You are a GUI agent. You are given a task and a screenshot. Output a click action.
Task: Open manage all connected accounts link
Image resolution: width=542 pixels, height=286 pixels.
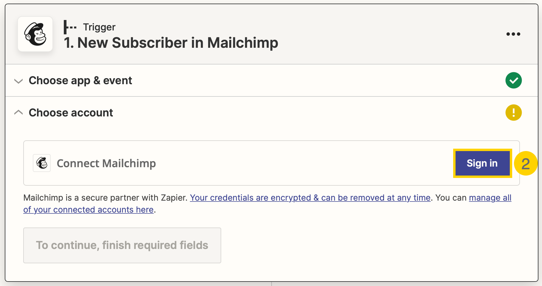pos(490,198)
